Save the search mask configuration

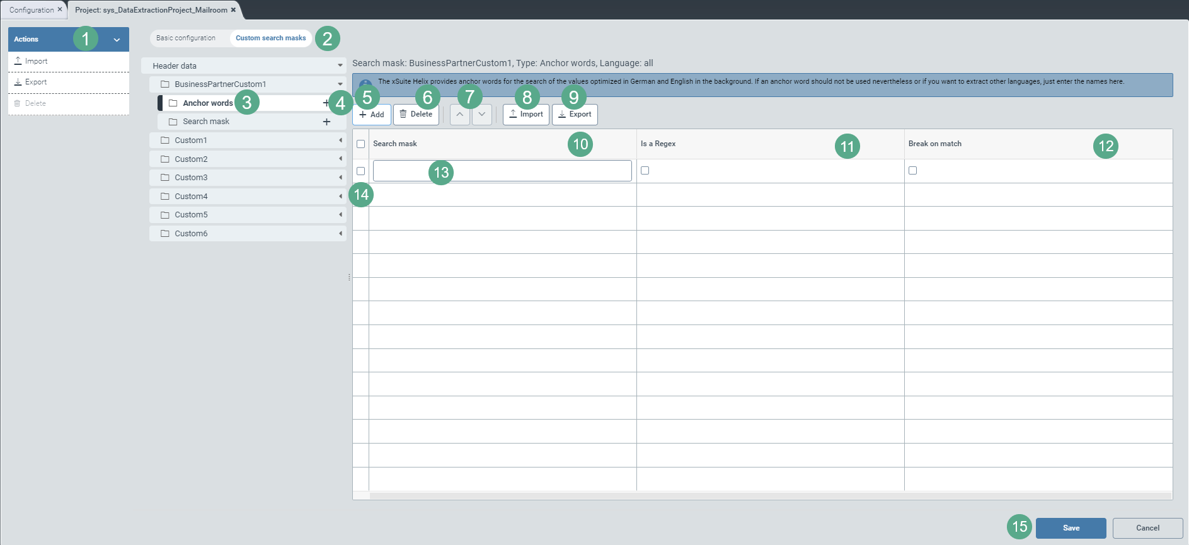click(x=1071, y=528)
